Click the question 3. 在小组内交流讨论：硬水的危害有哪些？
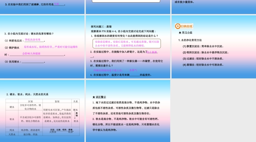Viewport: 256px width, 142px height. [x=29, y=34]
